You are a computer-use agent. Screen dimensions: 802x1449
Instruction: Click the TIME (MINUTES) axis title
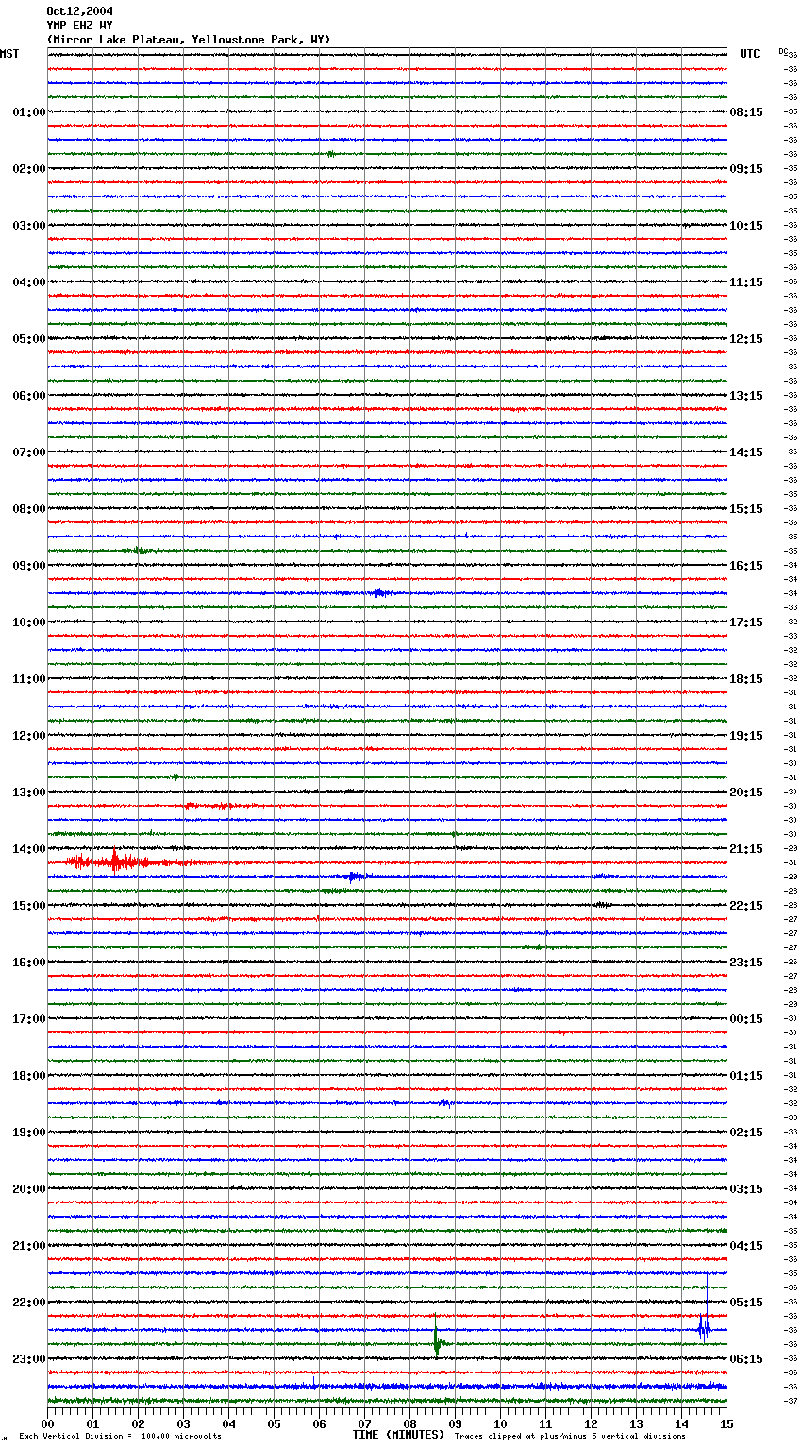point(398,1435)
